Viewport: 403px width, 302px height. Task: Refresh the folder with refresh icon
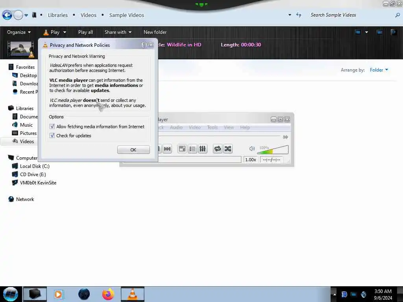tap(299, 15)
